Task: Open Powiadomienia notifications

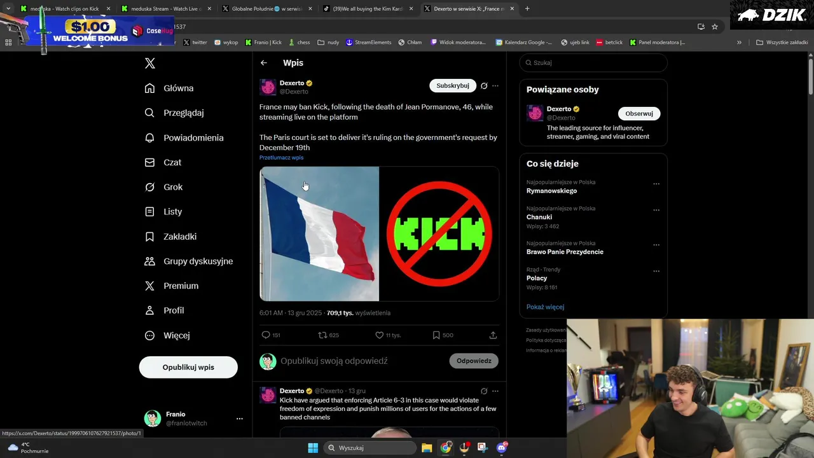Action: (184, 137)
